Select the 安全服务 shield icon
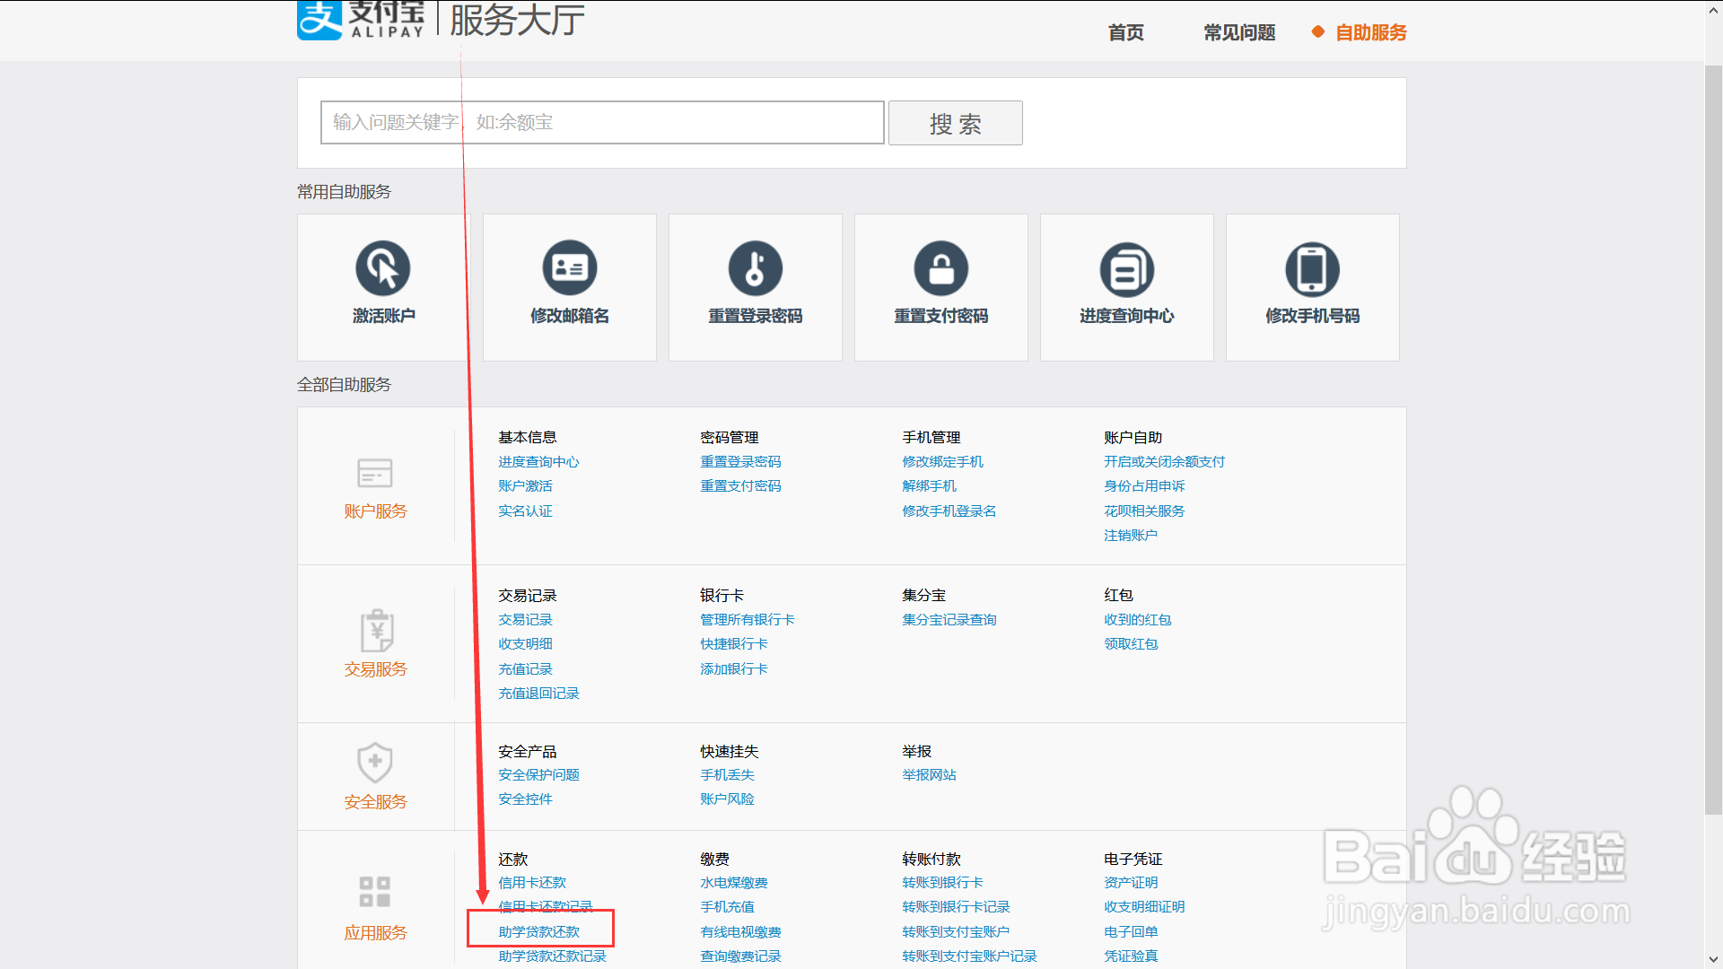1723x969 pixels. tap(374, 764)
